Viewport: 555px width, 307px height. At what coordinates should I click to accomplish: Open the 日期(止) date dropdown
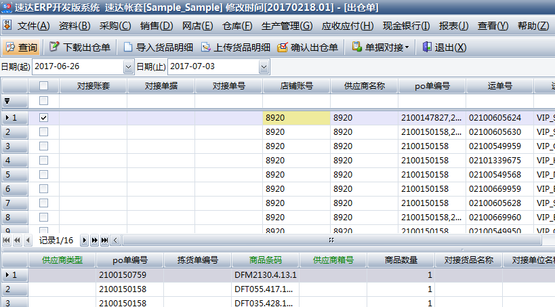pyautogui.click(x=264, y=66)
